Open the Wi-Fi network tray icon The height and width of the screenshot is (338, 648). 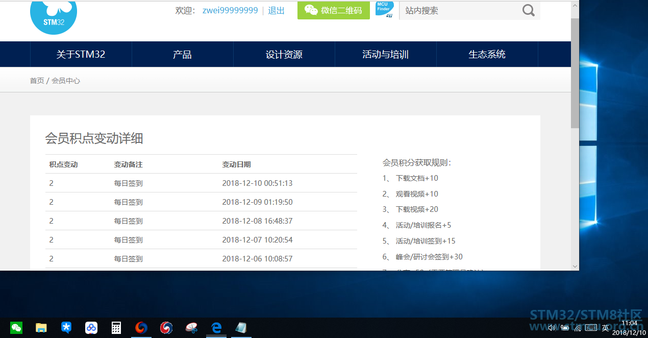click(x=578, y=328)
